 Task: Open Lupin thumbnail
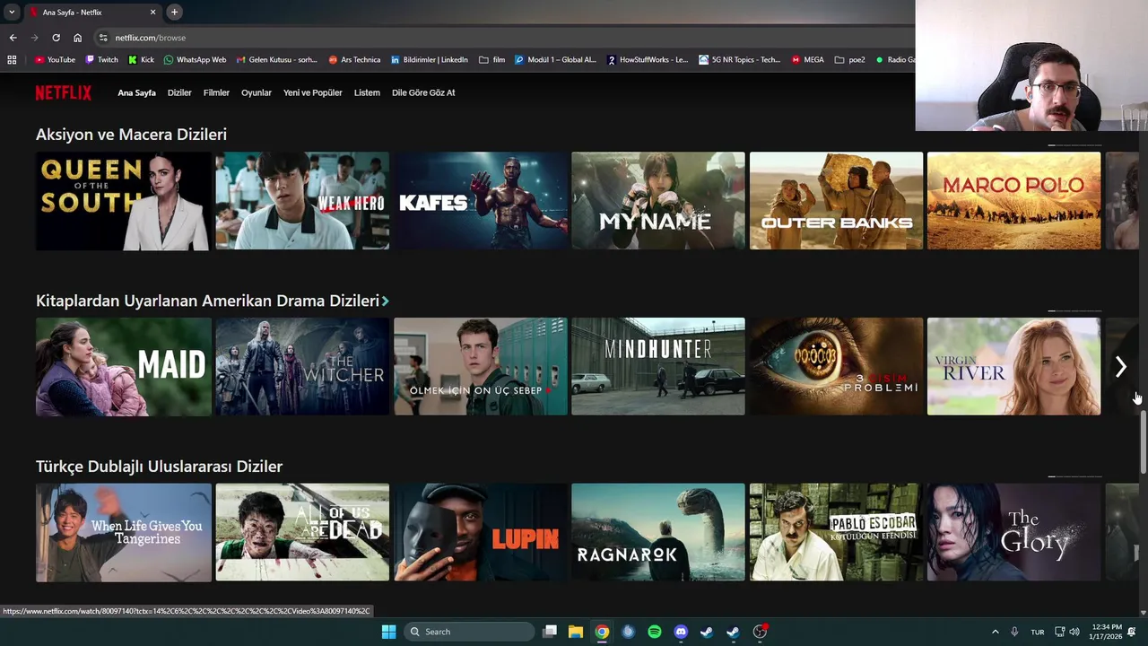click(481, 532)
